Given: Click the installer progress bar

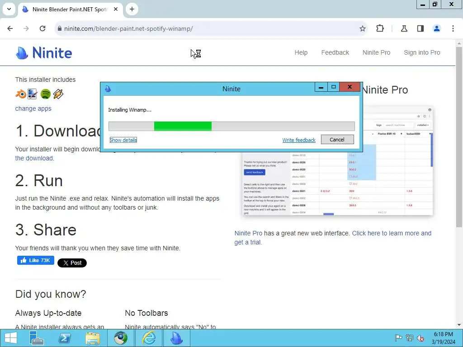Looking at the screenshot, I should tap(231, 126).
